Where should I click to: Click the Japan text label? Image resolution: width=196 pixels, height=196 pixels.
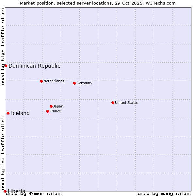coord(58,106)
